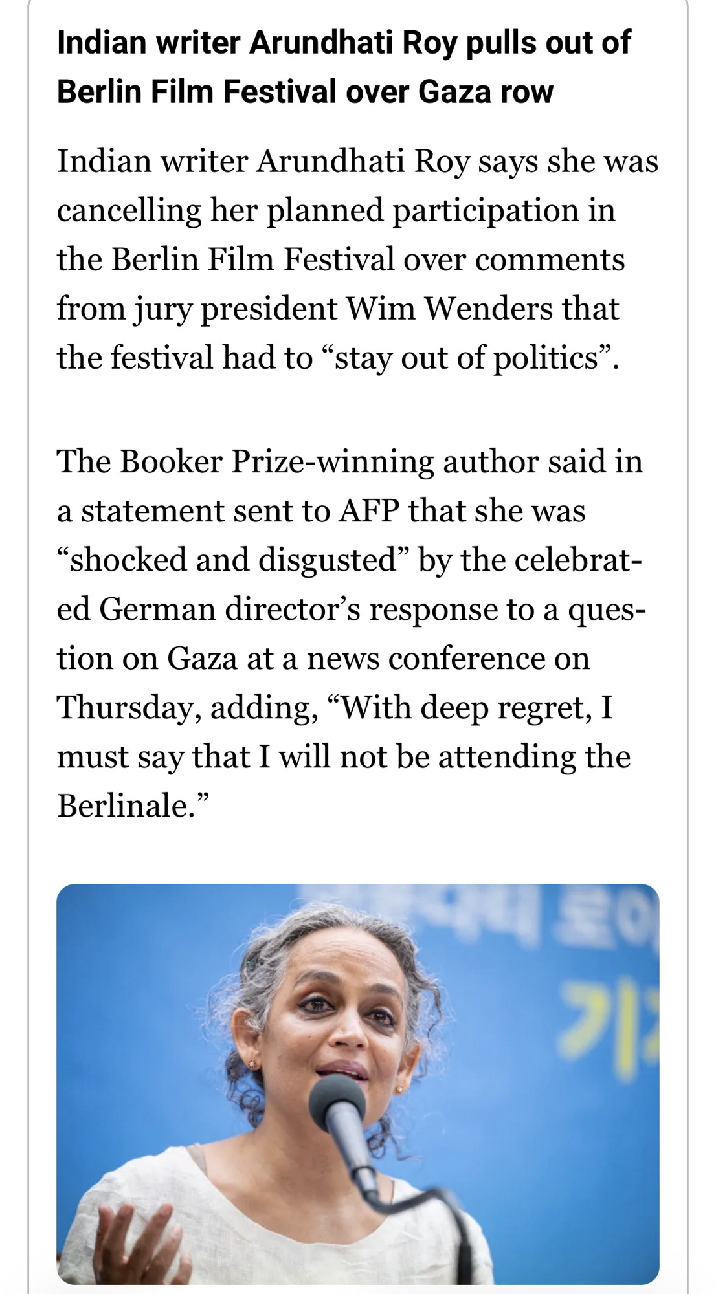Image resolution: width=716 pixels, height=1294 pixels.
Task: Click 'Gaza row' in the headline
Action: (x=486, y=91)
